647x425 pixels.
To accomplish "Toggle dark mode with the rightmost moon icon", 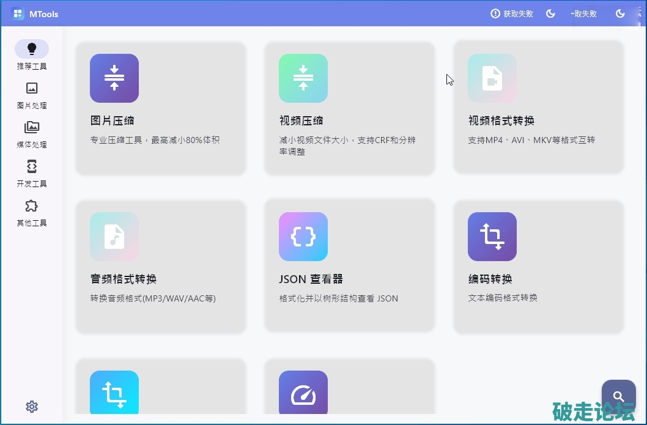I will pyautogui.click(x=620, y=13).
